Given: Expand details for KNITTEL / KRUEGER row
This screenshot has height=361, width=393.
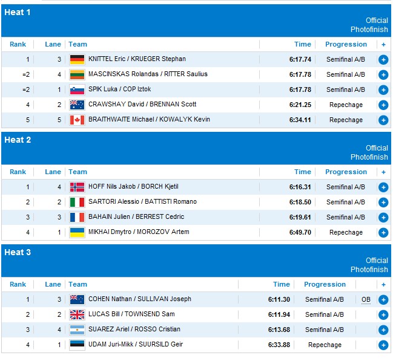Looking at the screenshot, I should pos(383,59).
